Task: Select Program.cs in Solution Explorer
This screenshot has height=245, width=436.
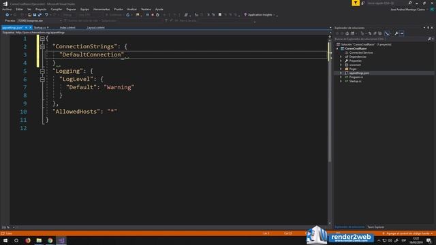Action: (356, 77)
